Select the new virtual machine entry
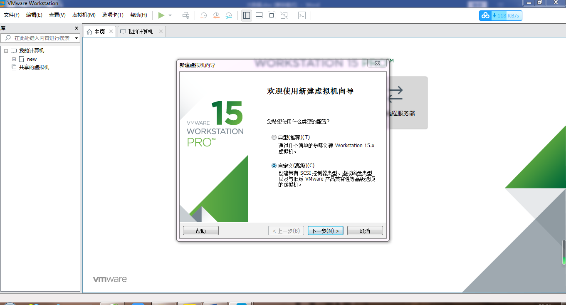 pyautogui.click(x=32, y=59)
